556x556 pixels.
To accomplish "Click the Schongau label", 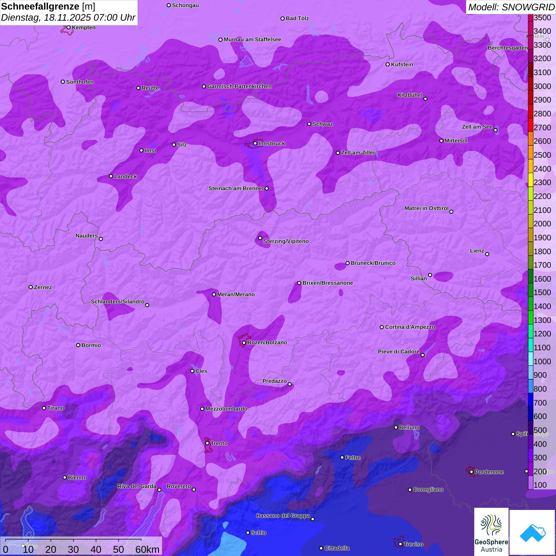I will [x=185, y=5].
